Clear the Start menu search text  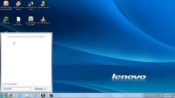tap(30, 89)
